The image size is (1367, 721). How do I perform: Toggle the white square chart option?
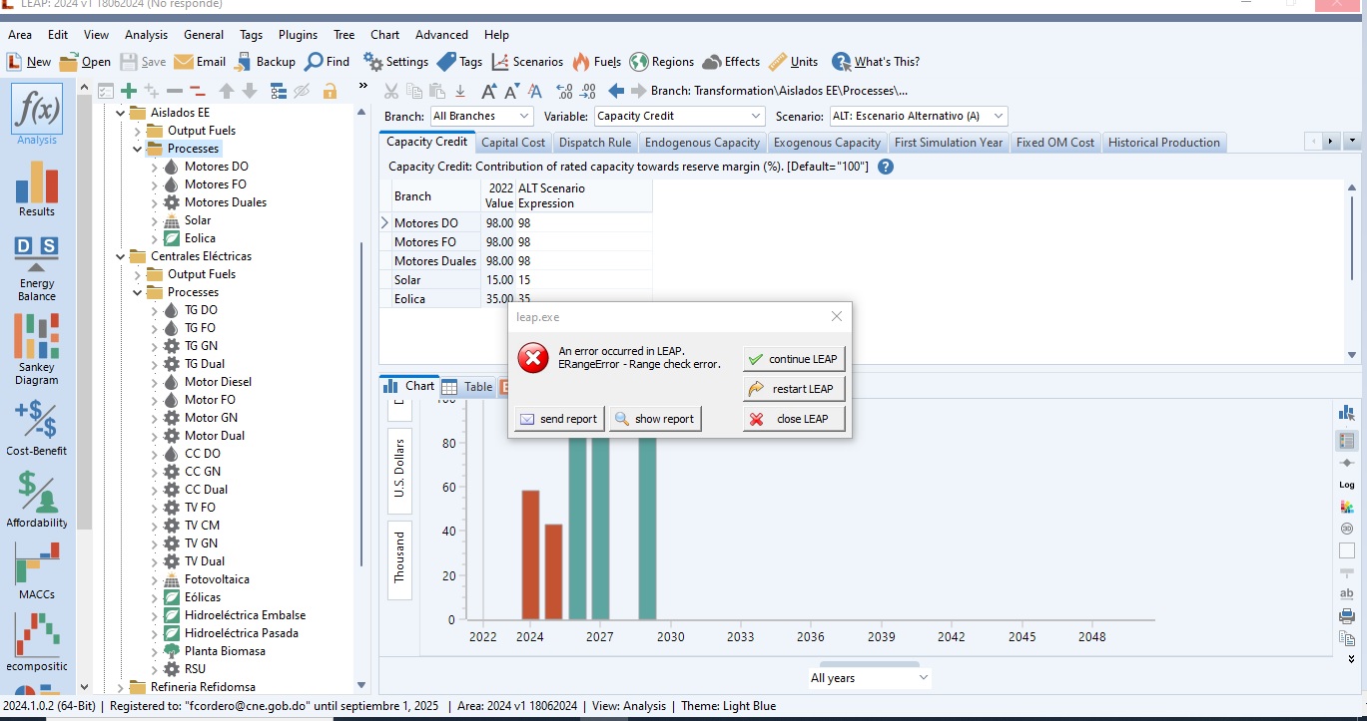(1346, 550)
